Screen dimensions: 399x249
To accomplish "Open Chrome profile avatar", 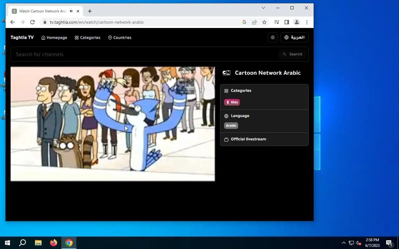I will coord(297,22).
